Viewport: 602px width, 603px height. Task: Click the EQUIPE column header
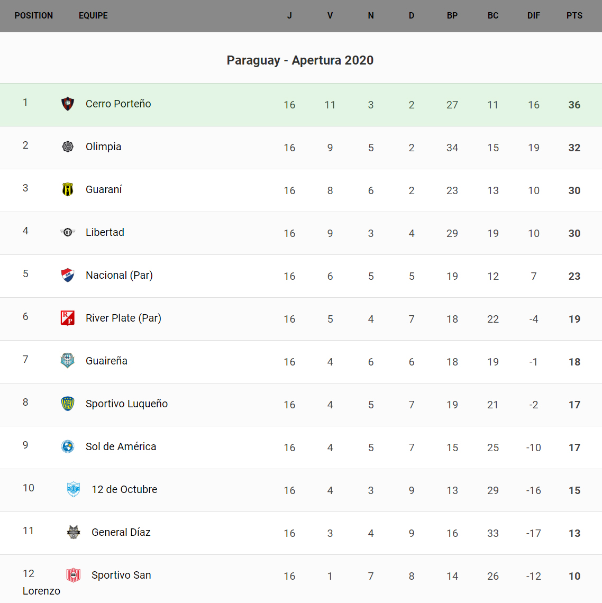(x=93, y=16)
